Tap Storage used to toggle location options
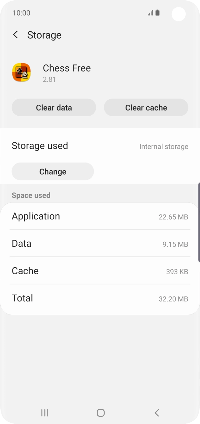This screenshot has height=424, width=200. [40, 146]
